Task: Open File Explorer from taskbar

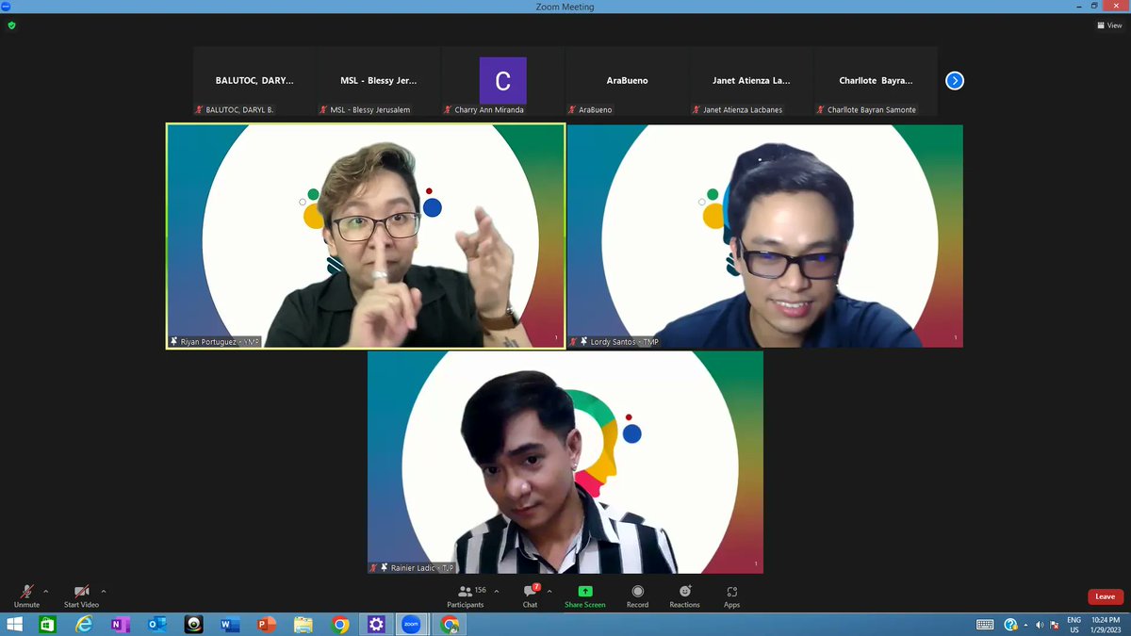Action: click(x=303, y=624)
